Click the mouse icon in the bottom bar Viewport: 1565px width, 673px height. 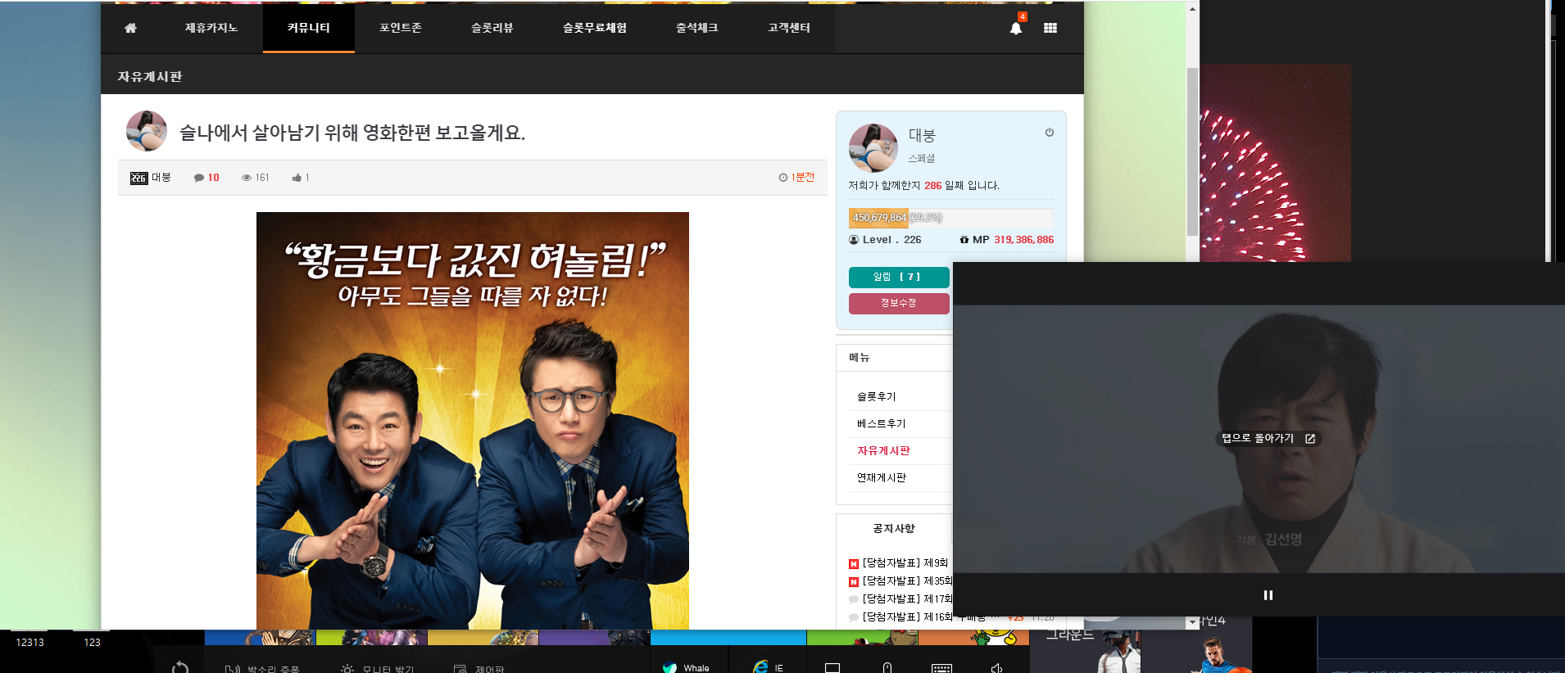[x=887, y=668]
